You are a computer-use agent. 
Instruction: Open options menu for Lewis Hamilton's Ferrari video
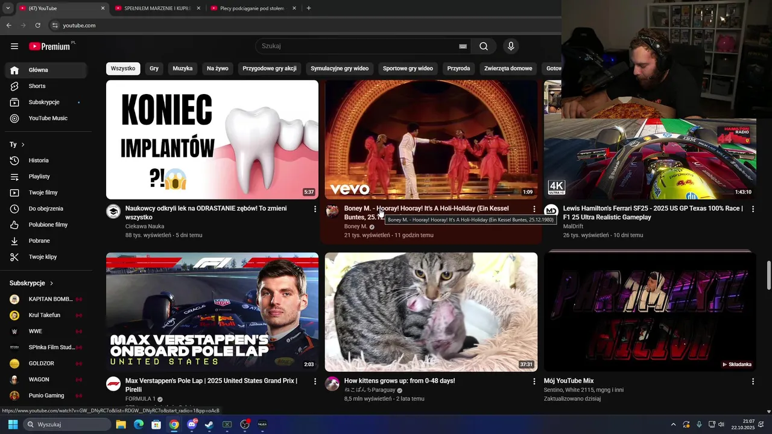click(x=753, y=209)
